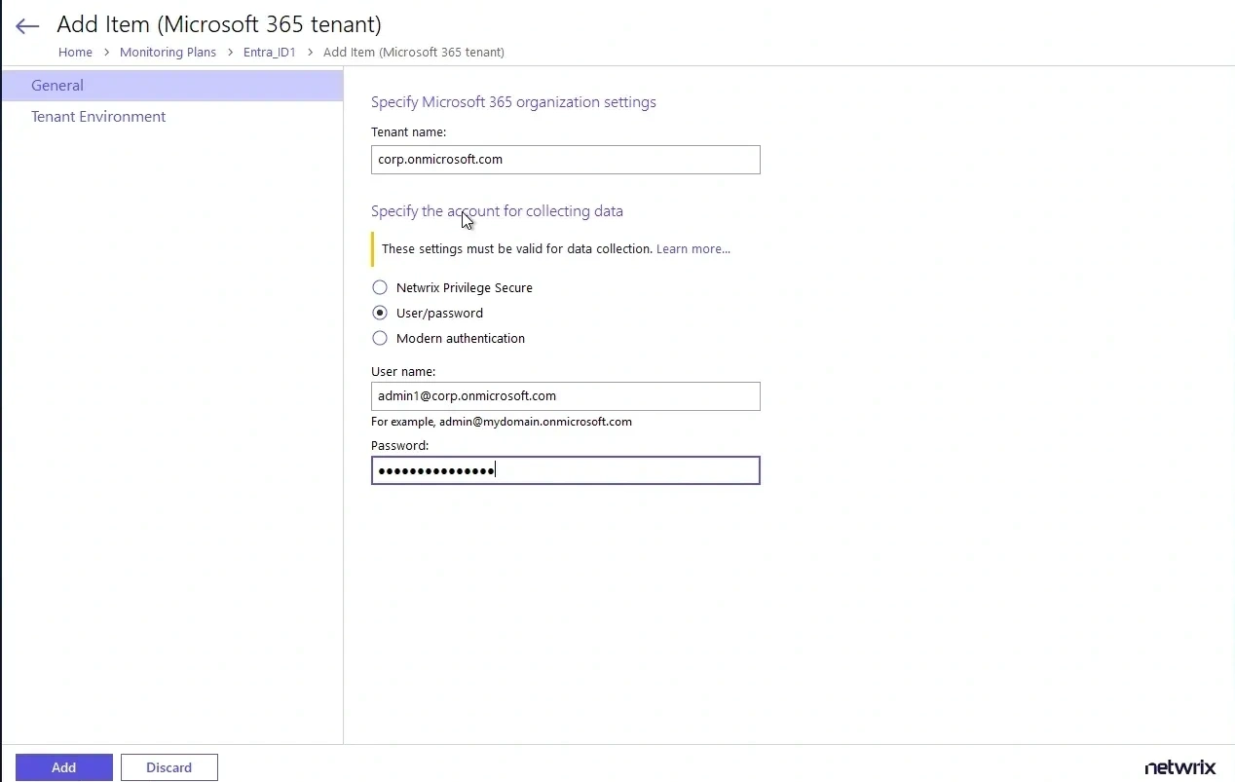Click inside the Password field
The width and height of the screenshot is (1235, 782).
[x=565, y=470]
